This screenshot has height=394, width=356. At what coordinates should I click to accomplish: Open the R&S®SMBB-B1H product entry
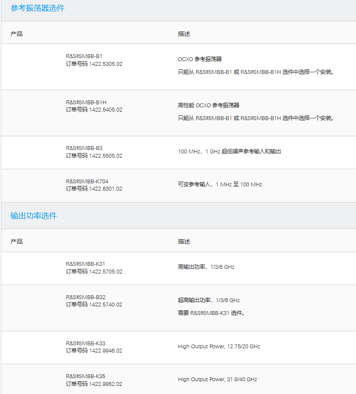(x=86, y=102)
